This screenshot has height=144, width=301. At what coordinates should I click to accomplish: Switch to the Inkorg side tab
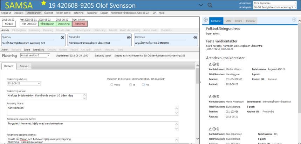pos(239,21)
